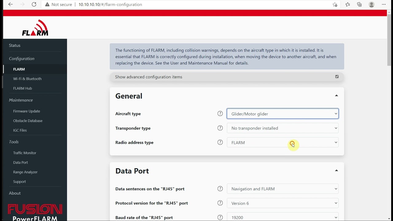Open the browser Settings and more menu
Viewport: 393px width, 221px height.
(384, 5)
